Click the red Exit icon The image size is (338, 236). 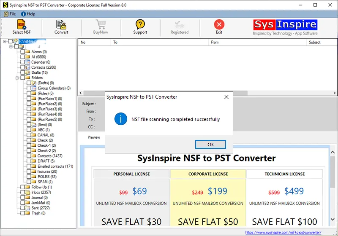click(x=219, y=24)
